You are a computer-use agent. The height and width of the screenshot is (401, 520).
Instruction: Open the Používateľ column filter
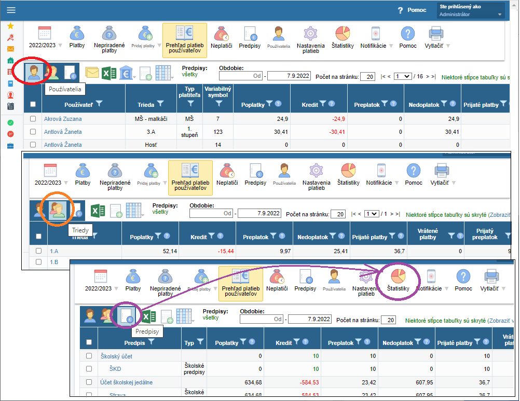[99, 104]
